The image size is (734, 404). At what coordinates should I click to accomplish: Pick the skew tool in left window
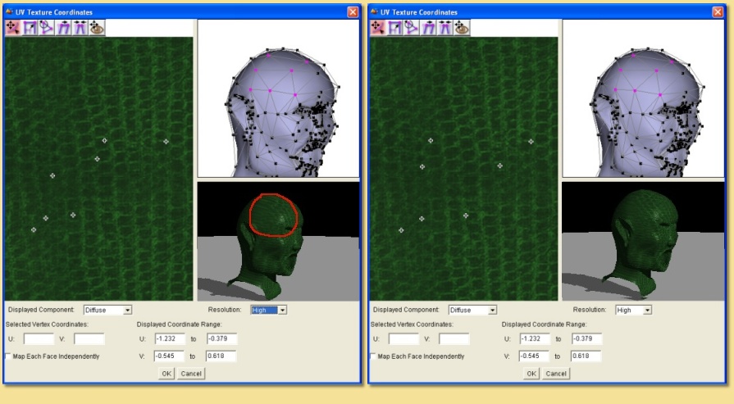[63, 28]
